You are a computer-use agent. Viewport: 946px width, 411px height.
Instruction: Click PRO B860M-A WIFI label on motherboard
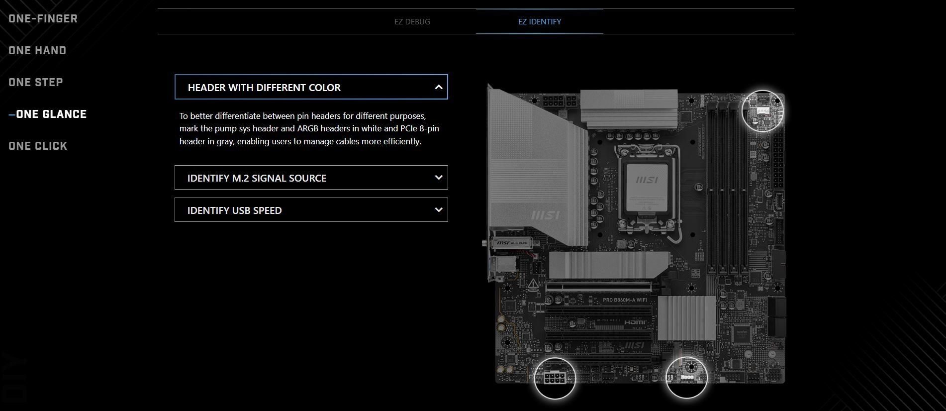[625, 300]
